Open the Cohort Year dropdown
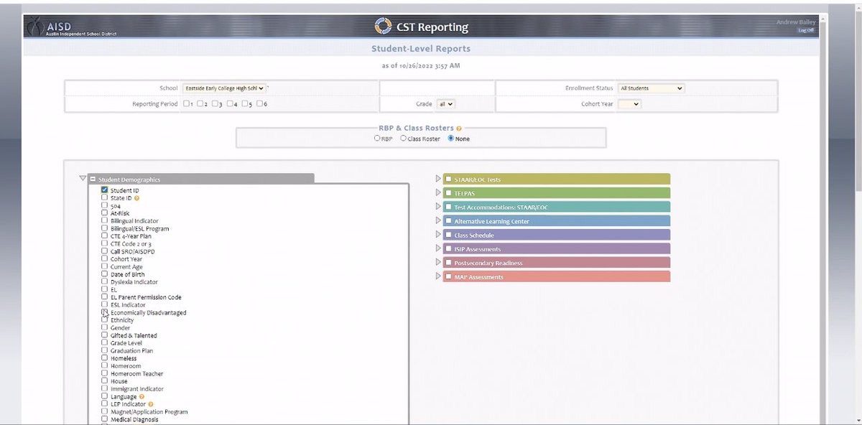 tap(629, 104)
